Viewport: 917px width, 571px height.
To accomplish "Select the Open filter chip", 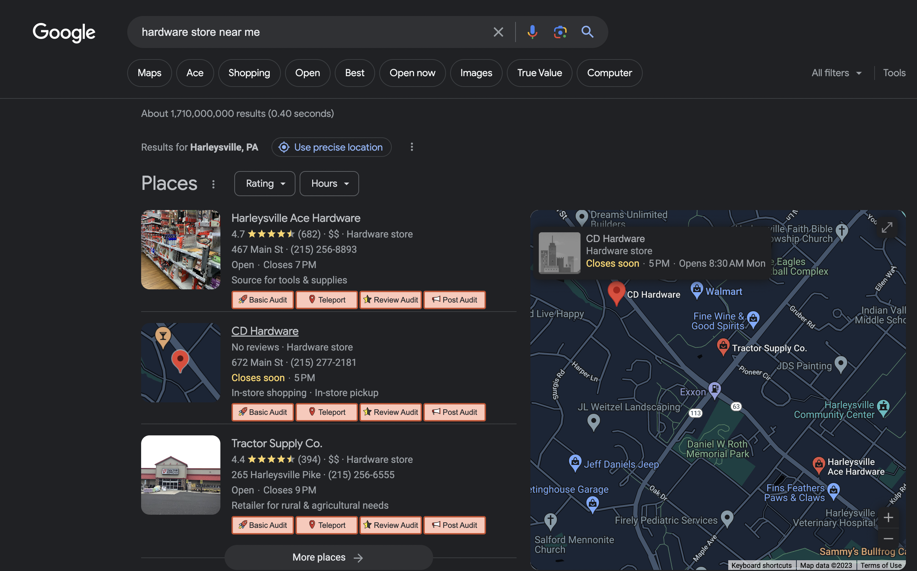I will [308, 73].
